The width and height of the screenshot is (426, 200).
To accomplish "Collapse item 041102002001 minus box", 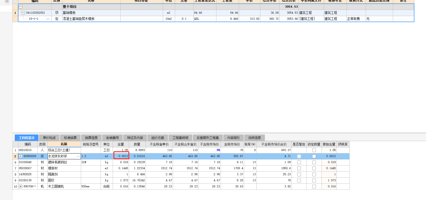I will [23, 13].
